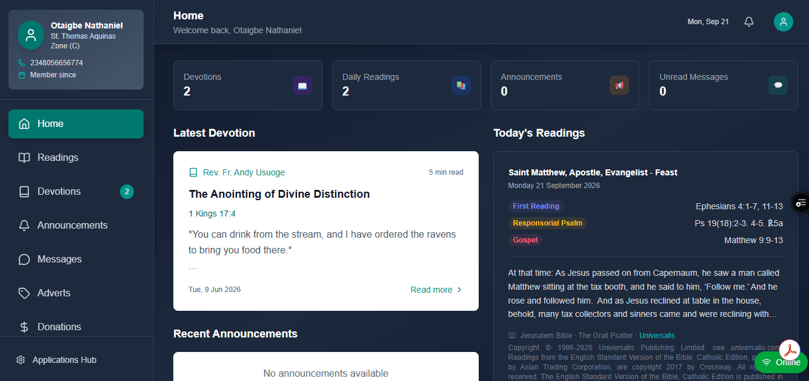The image size is (809, 381).
Task: Click the 1 Kings 17:4 verse reference
Action: 212,213
